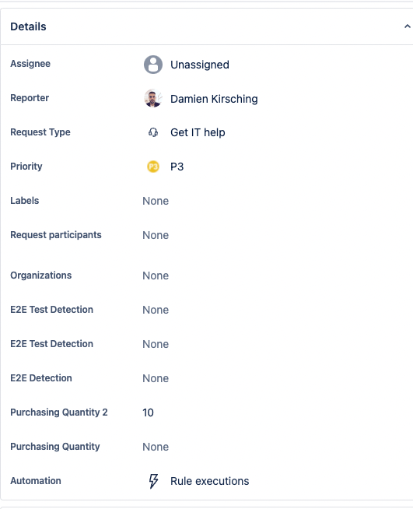Viewport: 413px width, 509px height.
Task: Click the reporter name Damien Kirsching
Action: pos(214,99)
